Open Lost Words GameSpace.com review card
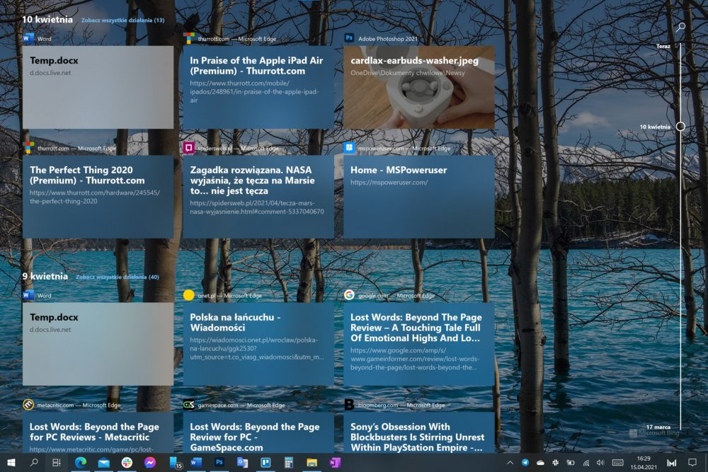This screenshot has height=472, width=708. 258,433
